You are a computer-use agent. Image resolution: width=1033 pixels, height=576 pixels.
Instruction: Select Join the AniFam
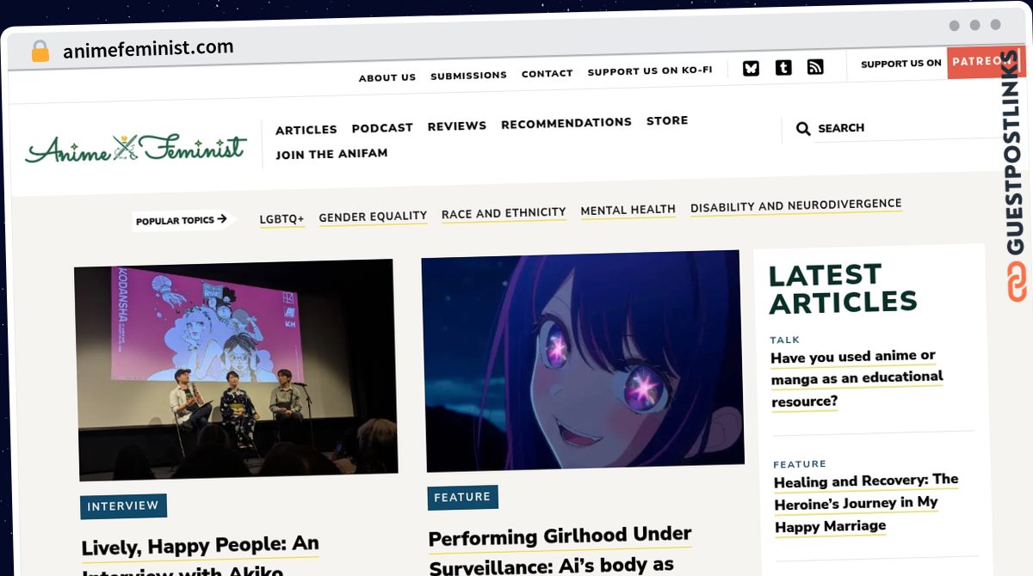[331, 154]
